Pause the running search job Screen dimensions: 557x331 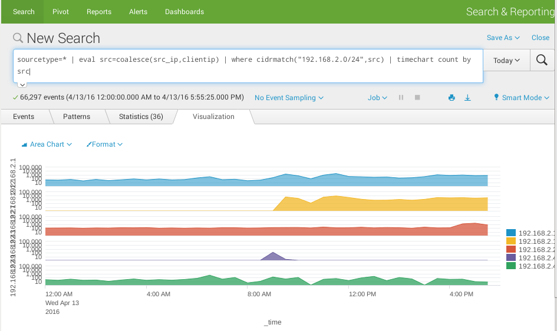pyautogui.click(x=401, y=98)
